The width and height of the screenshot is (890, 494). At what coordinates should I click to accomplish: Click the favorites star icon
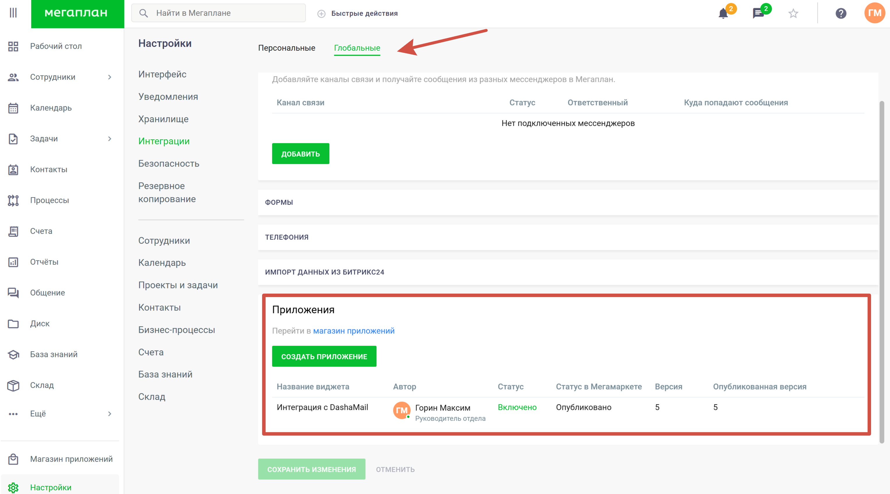793,13
